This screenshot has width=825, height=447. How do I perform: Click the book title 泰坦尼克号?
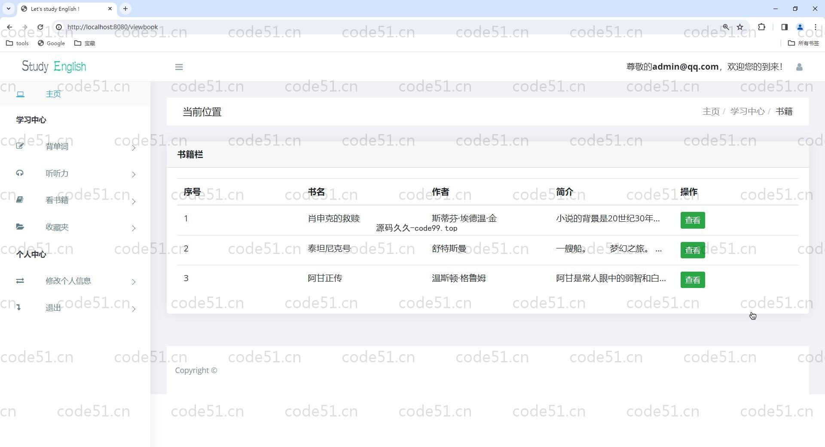point(329,248)
